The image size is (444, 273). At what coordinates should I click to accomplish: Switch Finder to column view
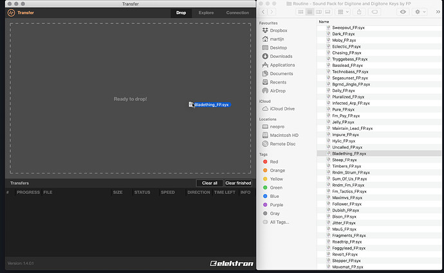[x=319, y=12]
